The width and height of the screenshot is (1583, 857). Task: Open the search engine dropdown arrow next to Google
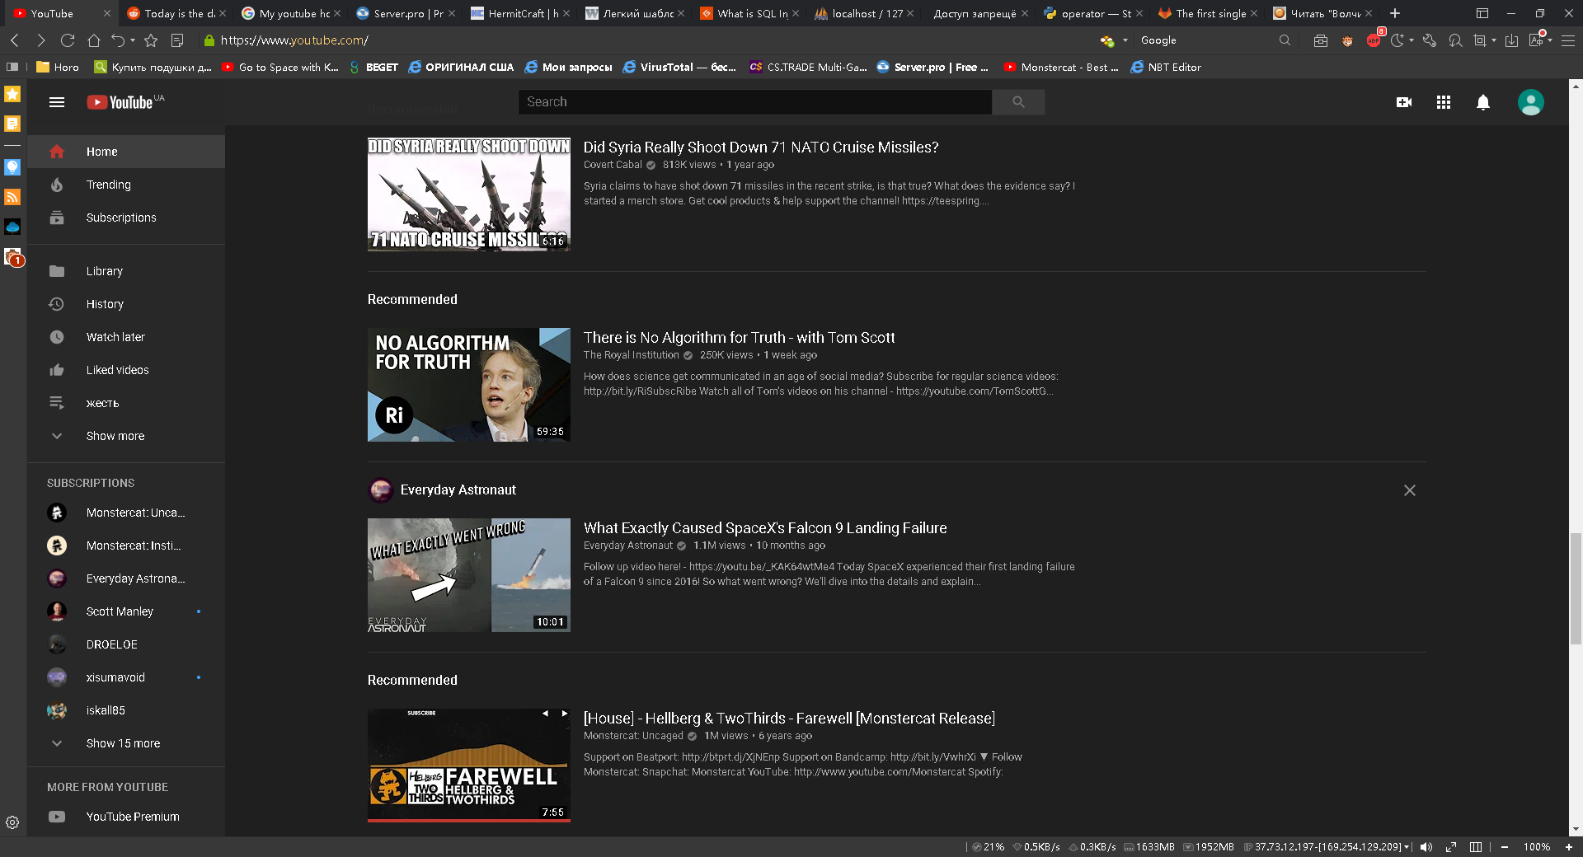(1125, 40)
